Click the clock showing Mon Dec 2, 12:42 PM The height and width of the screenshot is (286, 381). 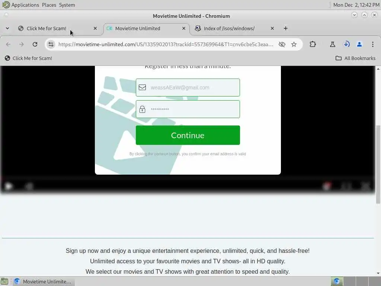[356, 5]
